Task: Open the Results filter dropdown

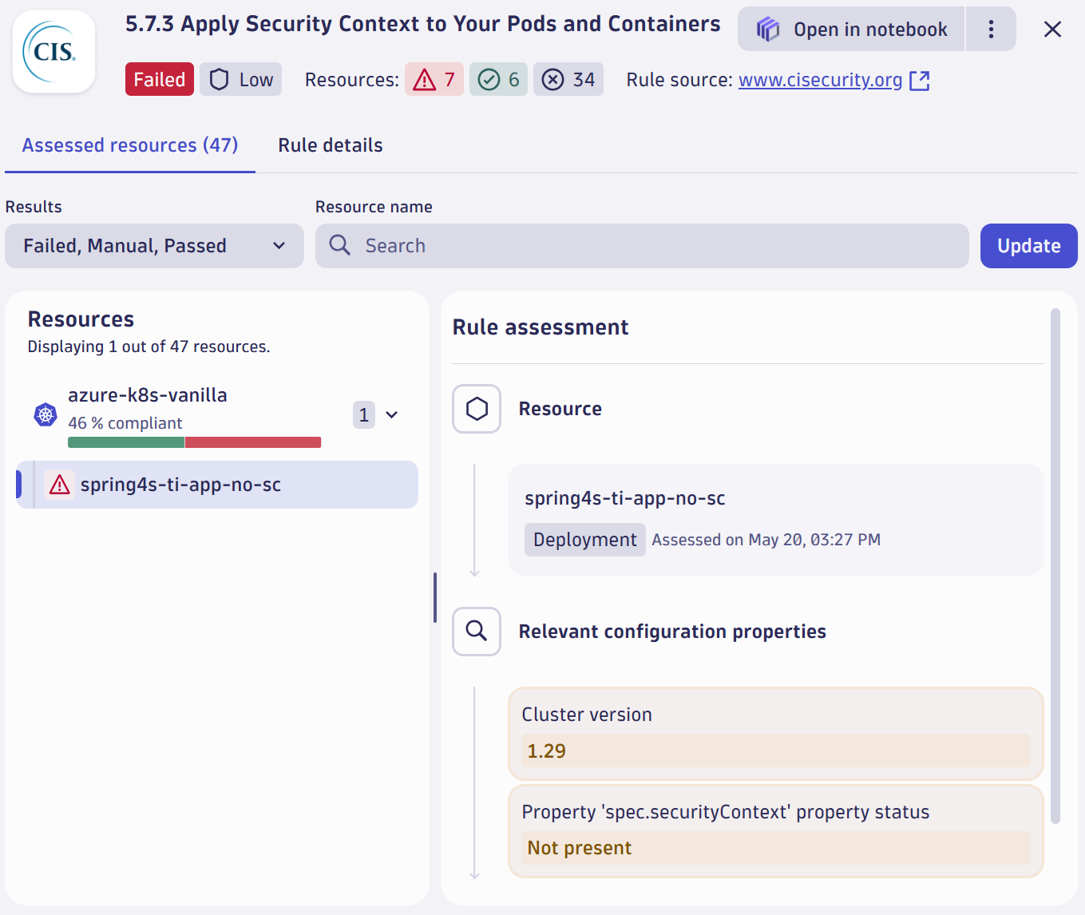Action: [x=154, y=246]
